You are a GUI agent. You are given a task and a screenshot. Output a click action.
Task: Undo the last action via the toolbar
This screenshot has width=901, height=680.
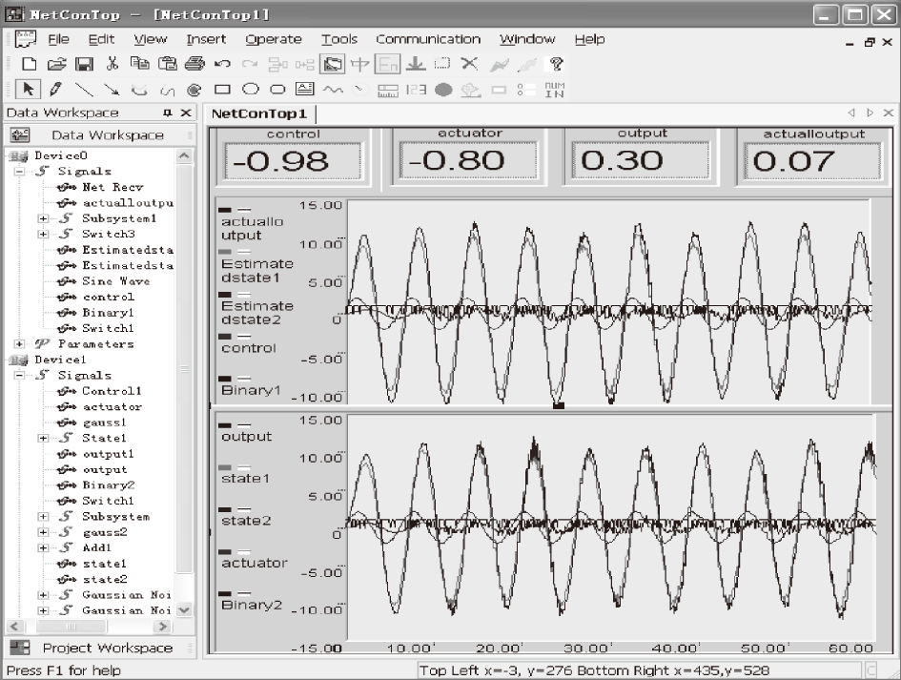(222, 64)
